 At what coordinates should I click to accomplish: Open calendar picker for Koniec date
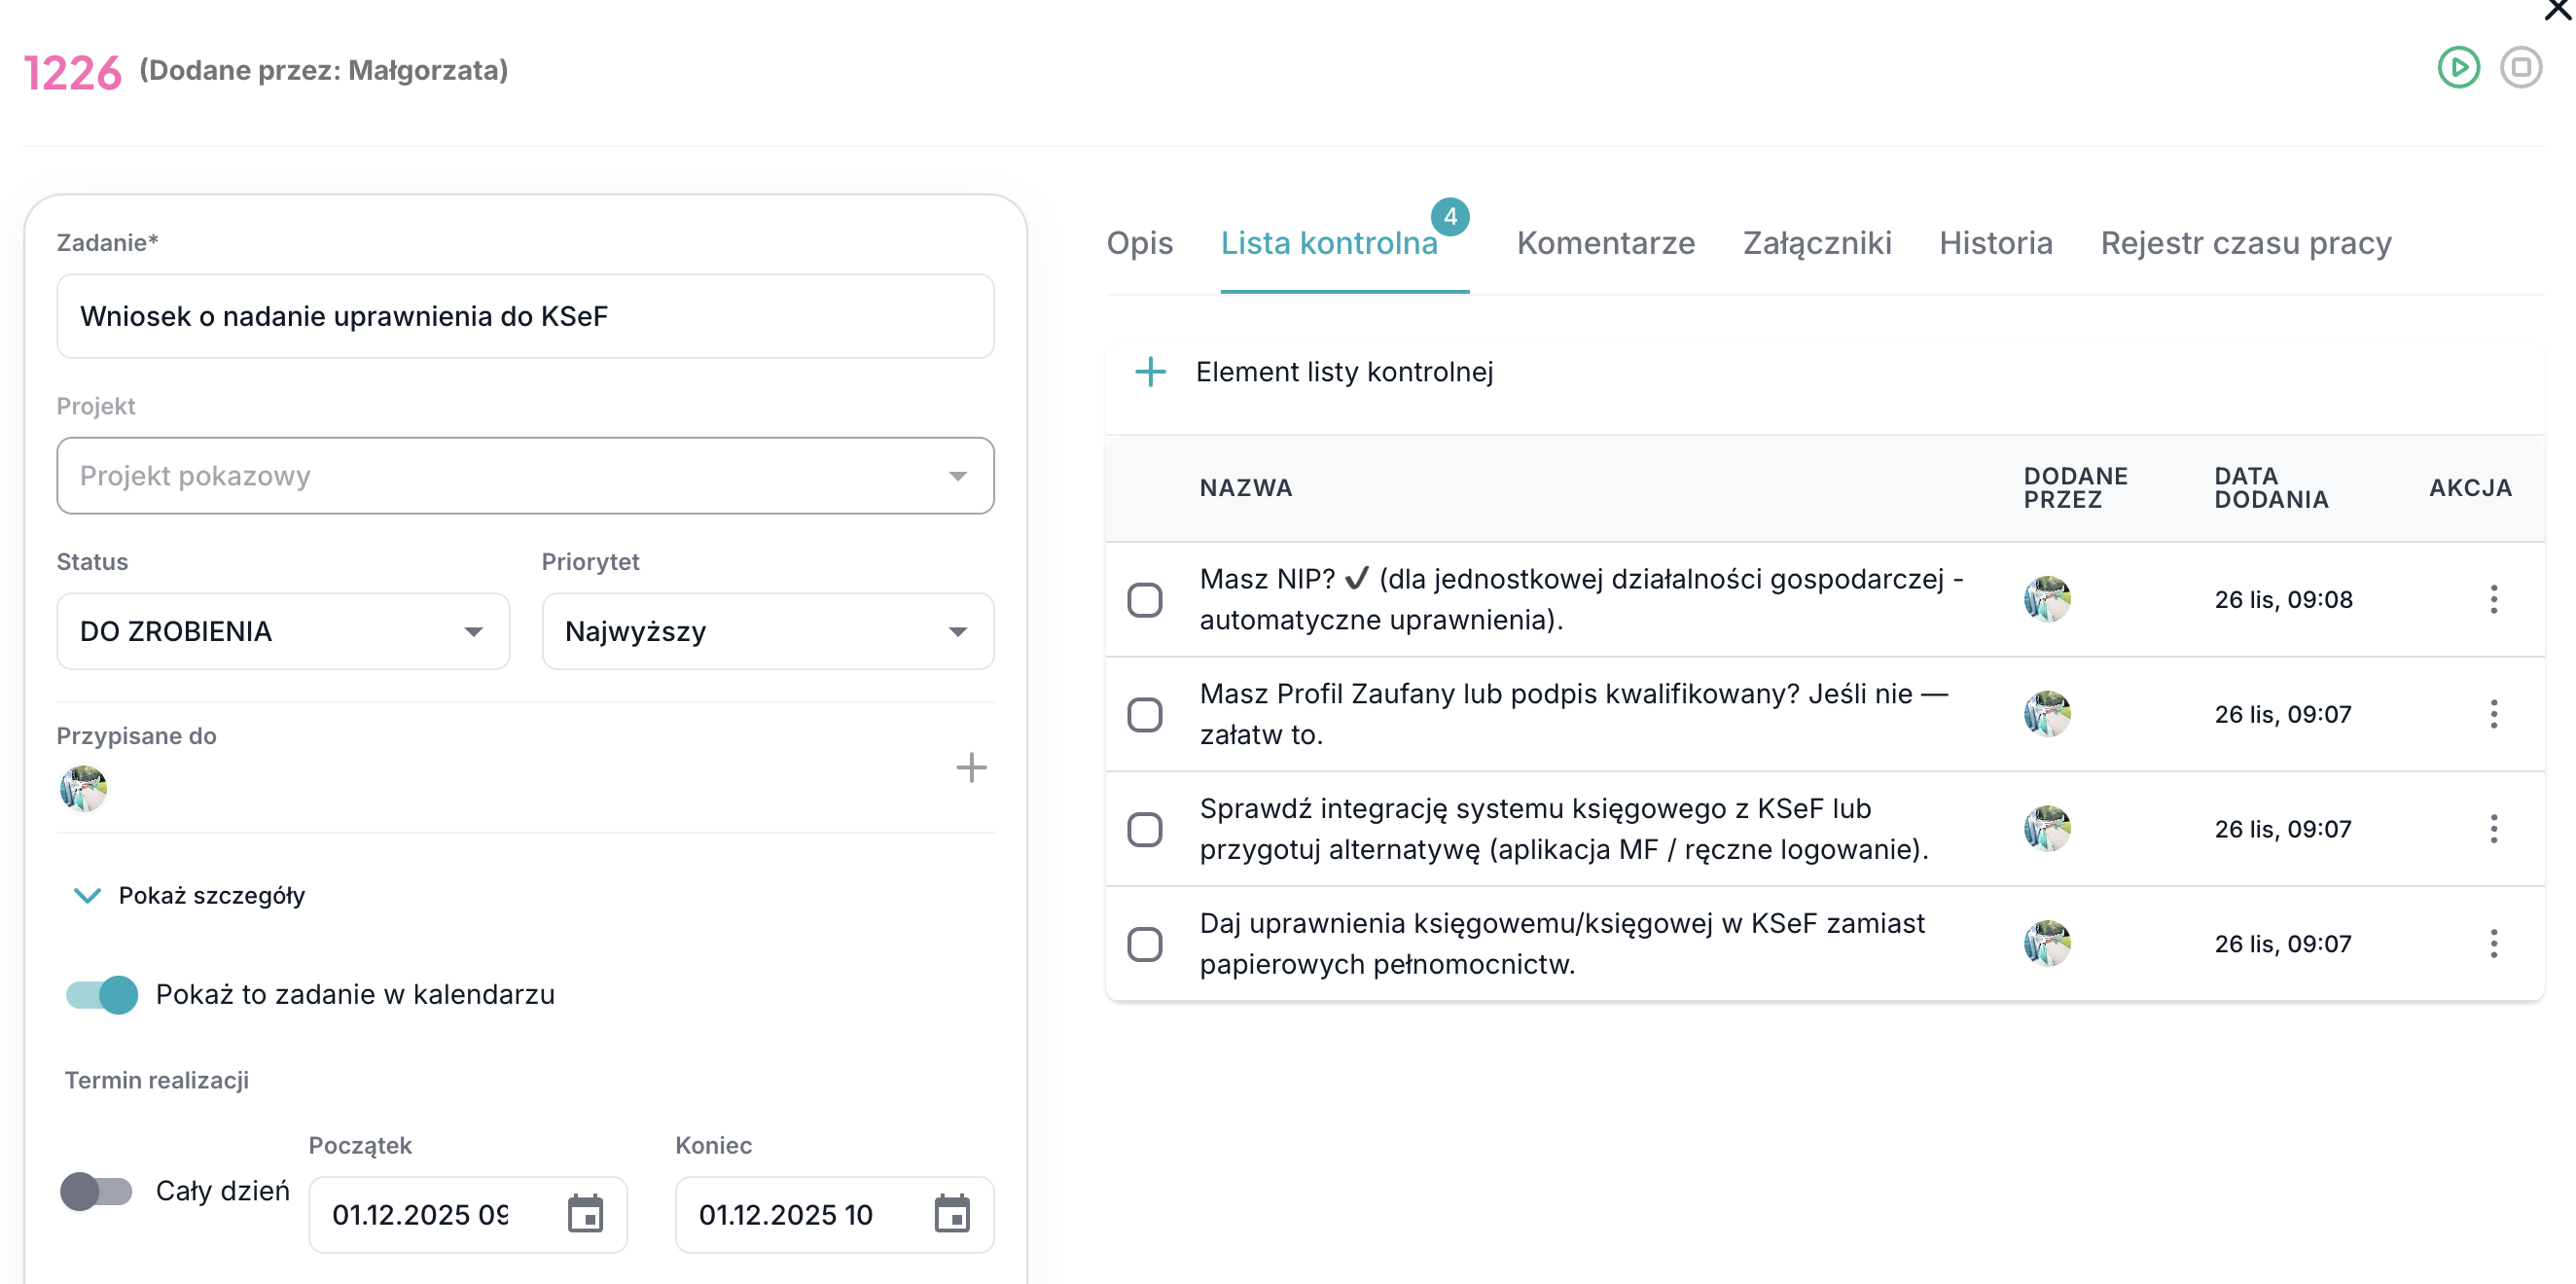[x=951, y=1213]
